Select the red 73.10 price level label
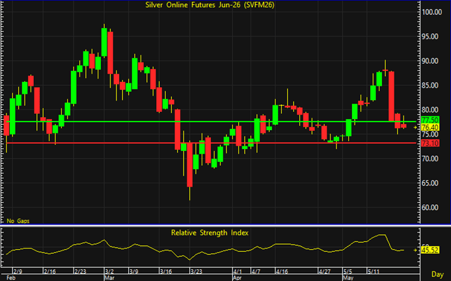The width and height of the screenshot is (451, 281). (430, 143)
